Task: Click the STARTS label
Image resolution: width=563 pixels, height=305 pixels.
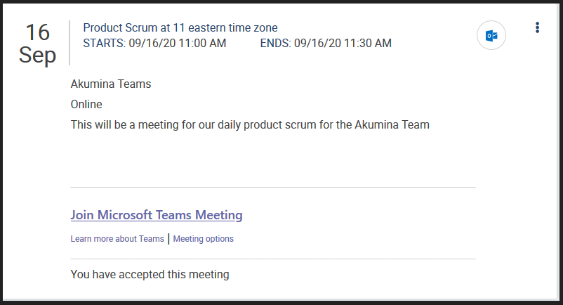Action: point(103,44)
